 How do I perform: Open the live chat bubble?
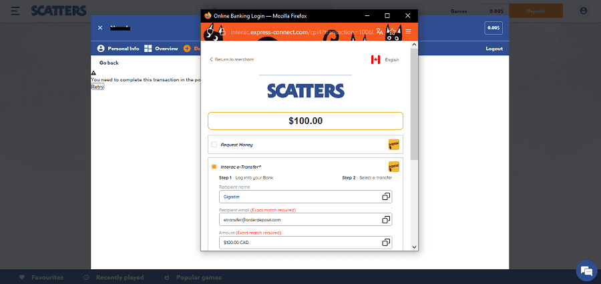click(586, 271)
